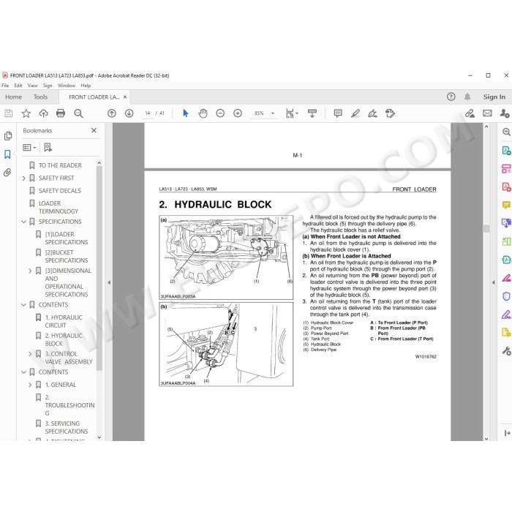Open Sign menu
This screenshot has height=512, width=512.
click(48, 86)
